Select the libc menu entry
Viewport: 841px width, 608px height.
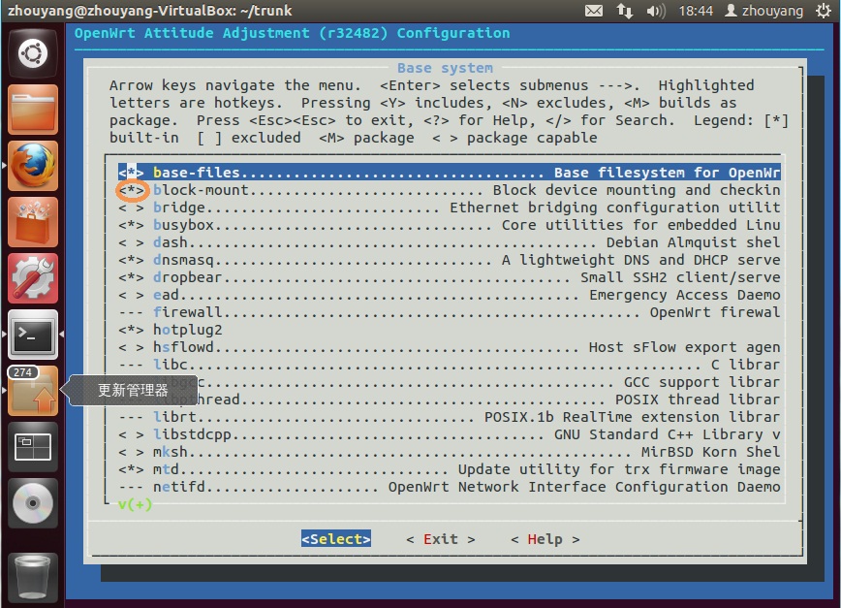[450, 365]
